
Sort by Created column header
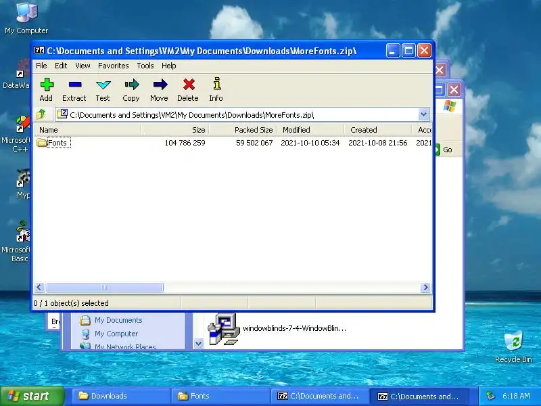[x=378, y=130]
